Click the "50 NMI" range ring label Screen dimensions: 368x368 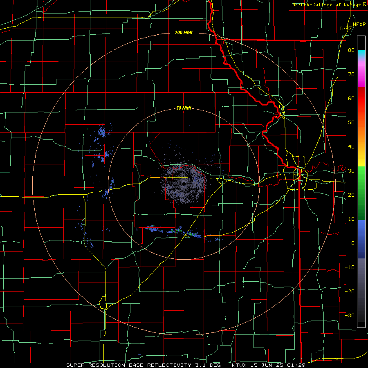tap(184, 108)
